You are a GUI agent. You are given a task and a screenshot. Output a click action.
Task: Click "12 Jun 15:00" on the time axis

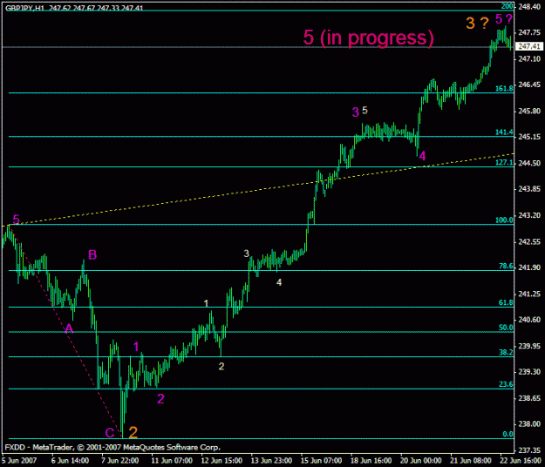click(x=221, y=460)
